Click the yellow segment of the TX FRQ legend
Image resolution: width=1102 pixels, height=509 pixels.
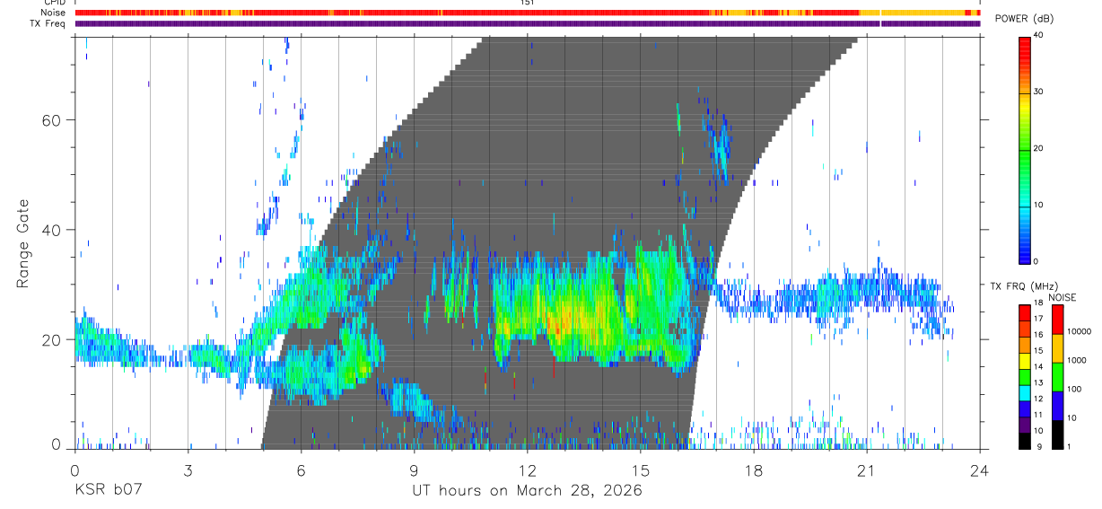pyautogui.click(x=1025, y=361)
